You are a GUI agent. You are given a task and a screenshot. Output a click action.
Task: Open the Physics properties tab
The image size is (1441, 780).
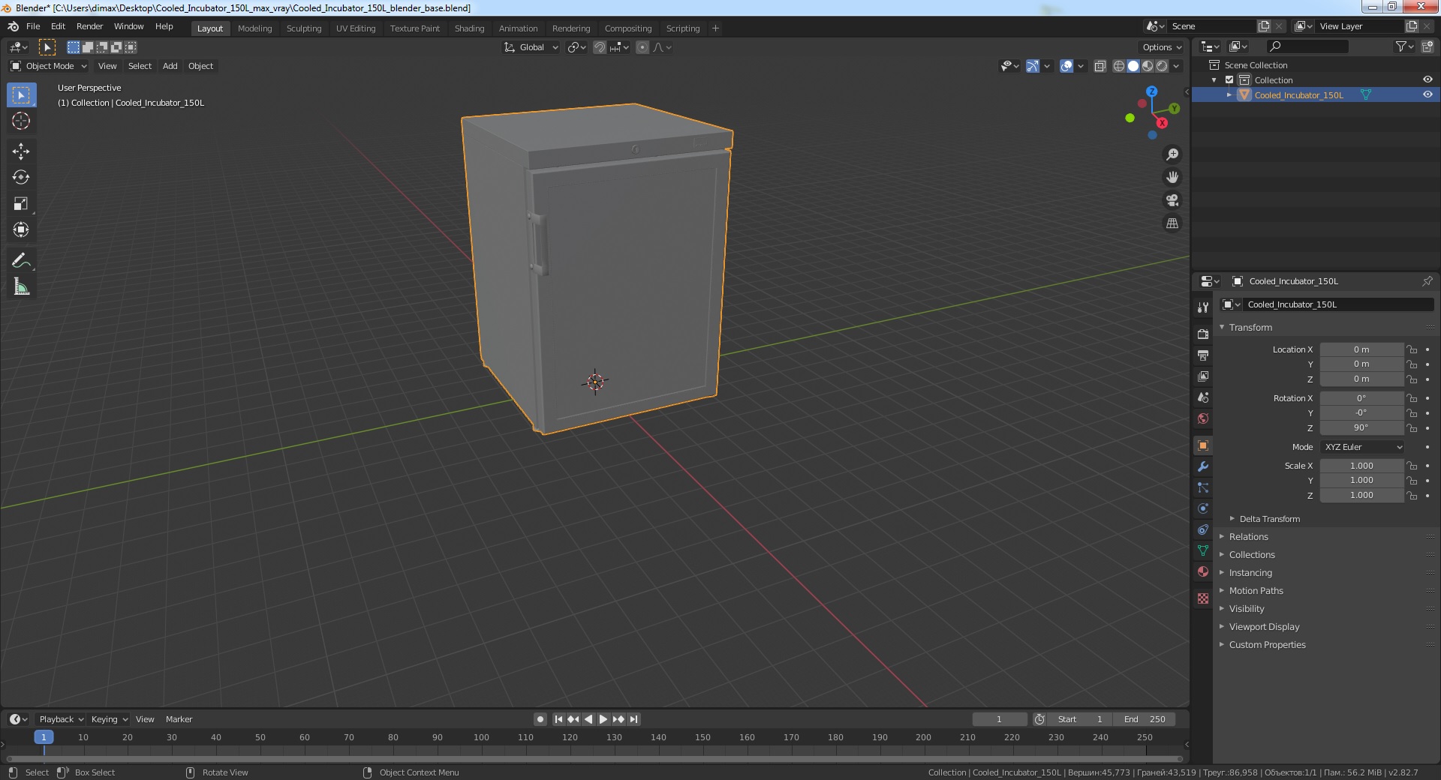(x=1203, y=508)
